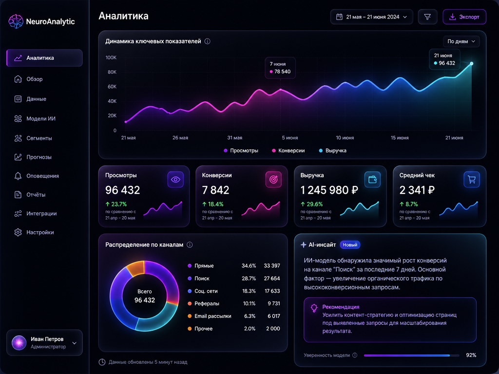Click the AI-инсайт sparkle icon
The width and height of the screenshot is (499, 374).
tap(303, 245)
